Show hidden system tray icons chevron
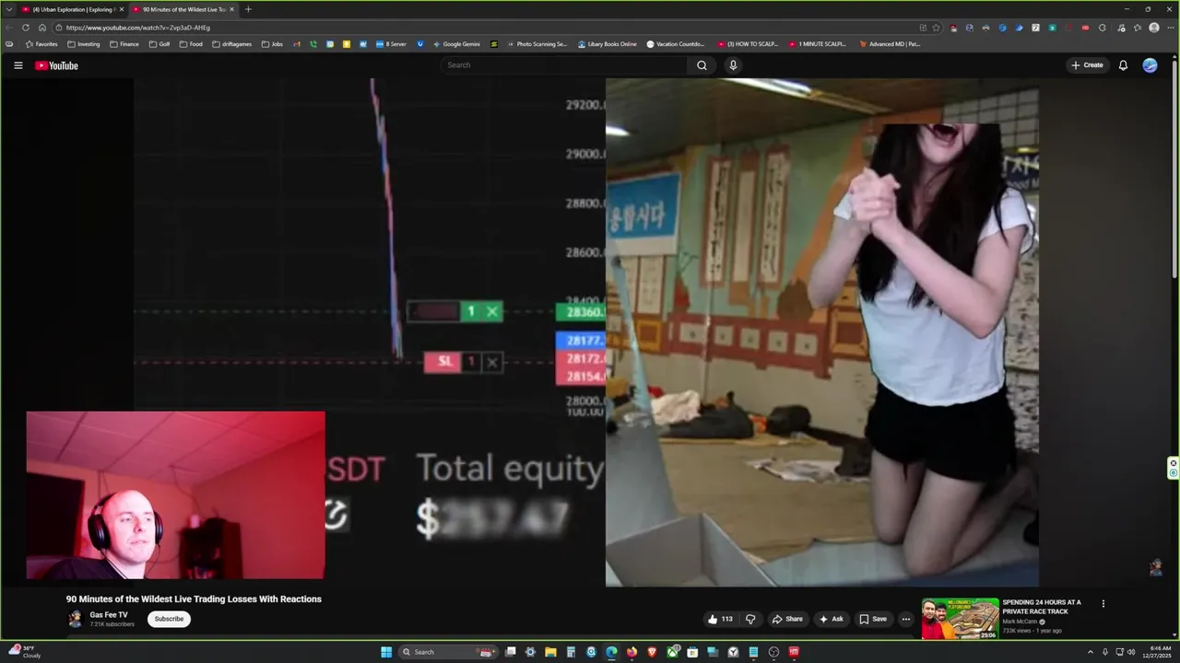1180x663 pixels. (1090, 652)
